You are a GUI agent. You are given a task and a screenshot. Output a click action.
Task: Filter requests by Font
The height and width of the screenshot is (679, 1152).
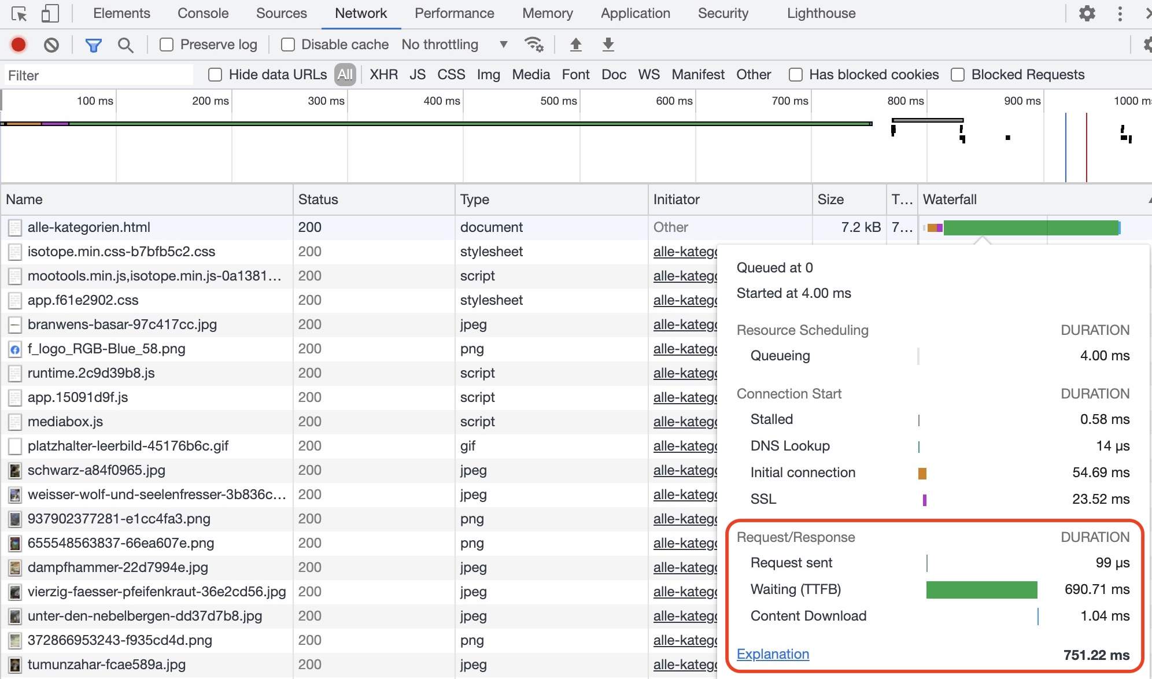576,75
